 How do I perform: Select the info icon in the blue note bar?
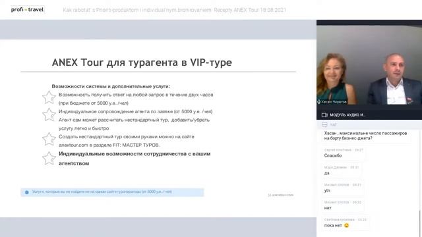(26, 192)
